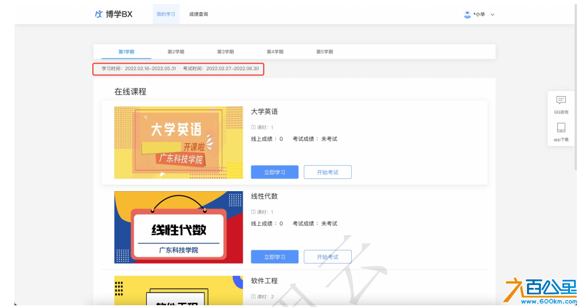Image resolution: width=581 pixels, height=307 pixels.
Task: Click 开始考试 for 大学英语
Action: [327, 172]
